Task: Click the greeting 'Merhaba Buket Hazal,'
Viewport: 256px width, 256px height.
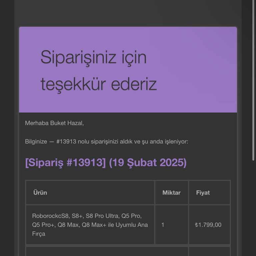Action: [54, 123]
